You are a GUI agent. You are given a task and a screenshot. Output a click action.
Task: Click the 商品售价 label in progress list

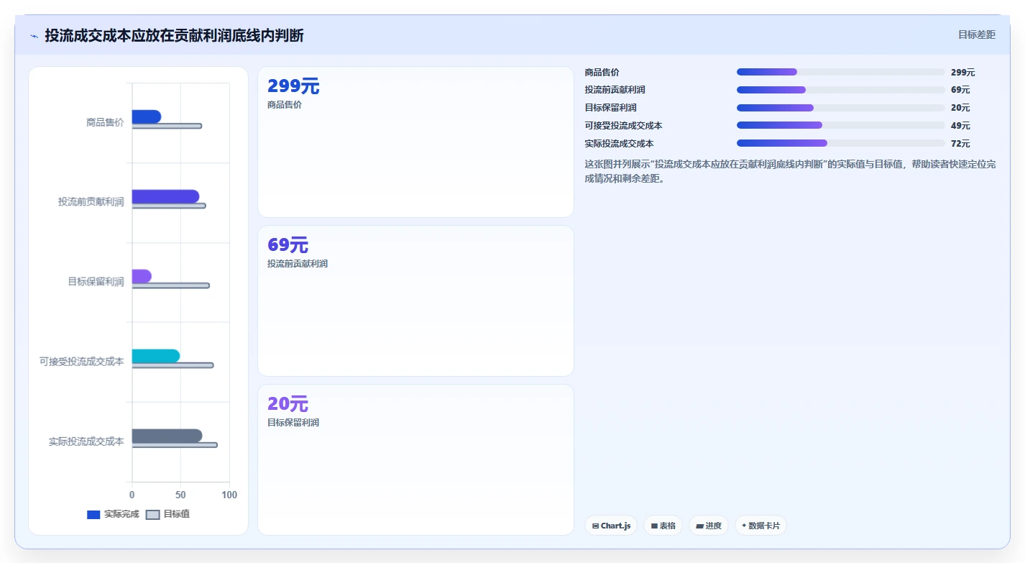(x=602, y=73)
